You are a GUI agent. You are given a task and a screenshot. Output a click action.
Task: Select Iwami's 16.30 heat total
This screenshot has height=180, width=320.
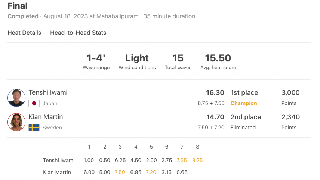pos(215,92)
